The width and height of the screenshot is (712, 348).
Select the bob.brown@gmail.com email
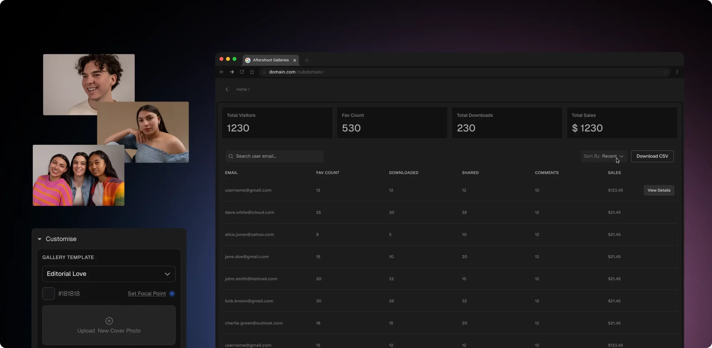coord(249,301)
